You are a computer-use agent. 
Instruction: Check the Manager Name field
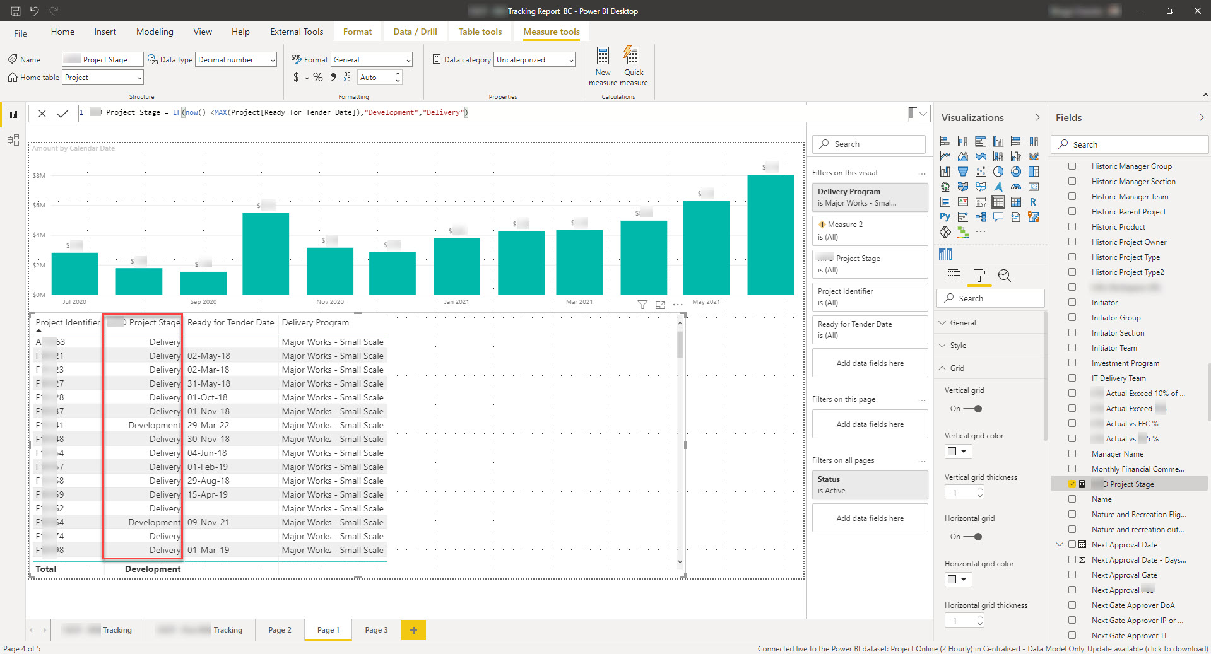coord(1072,453)
